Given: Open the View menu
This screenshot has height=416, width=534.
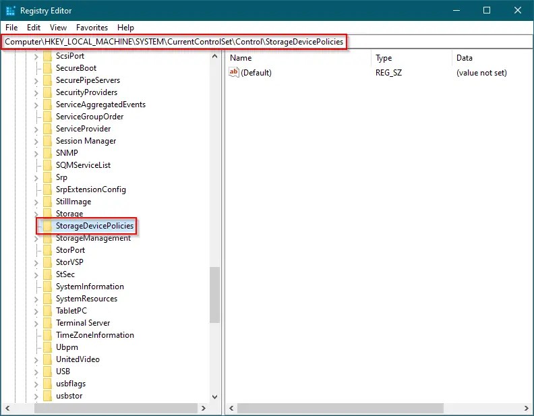Looking at the screenshot, I should 58,28.
